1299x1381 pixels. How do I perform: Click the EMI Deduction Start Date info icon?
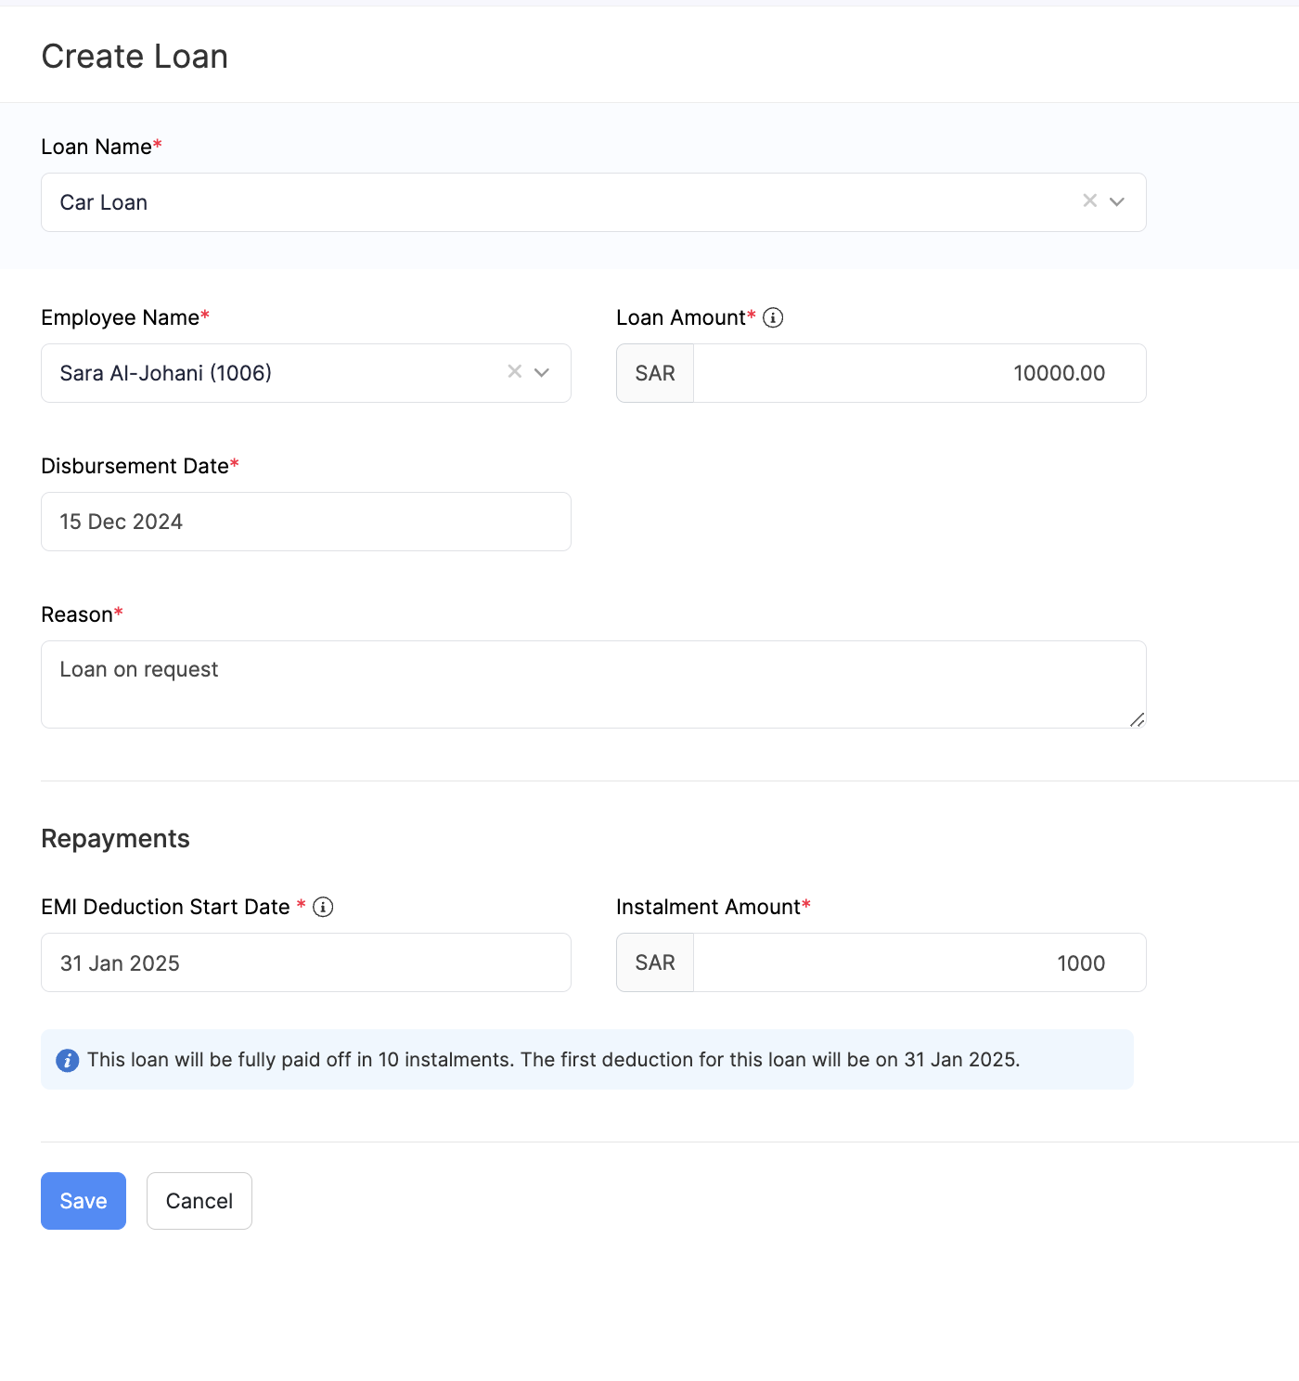(323, 907)
